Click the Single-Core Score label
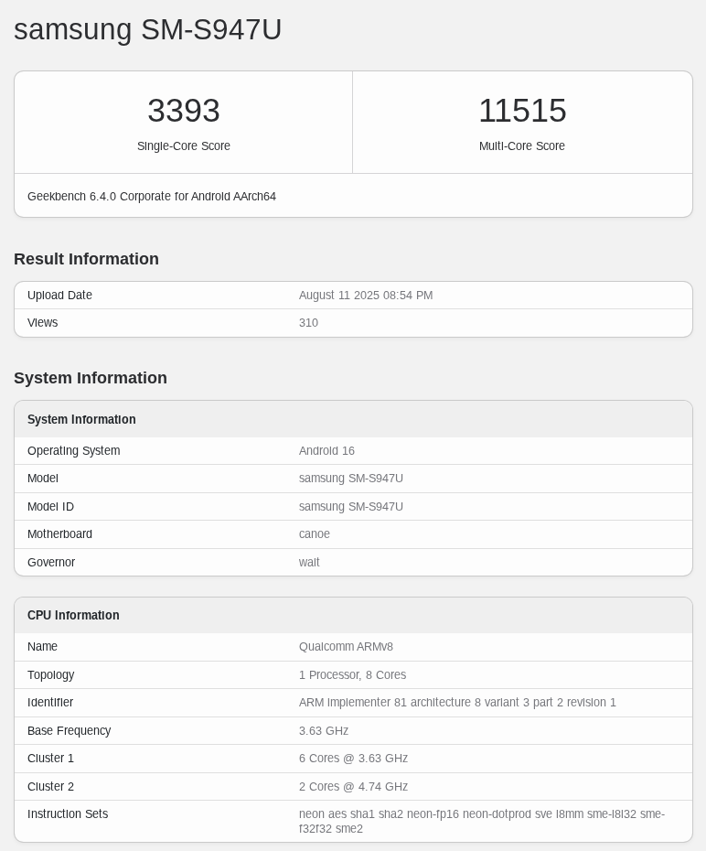 183,146
